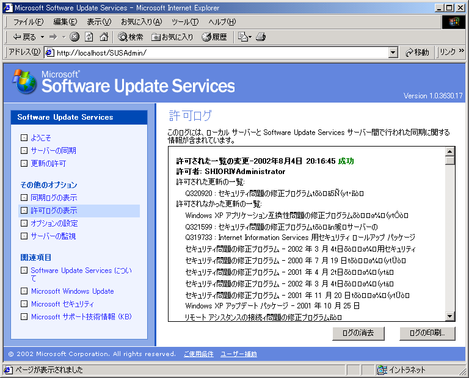The height and width of the screenshot is (378, 469).
Task: Click the forward arrow toolbar icon
Action: pos(53,37)
